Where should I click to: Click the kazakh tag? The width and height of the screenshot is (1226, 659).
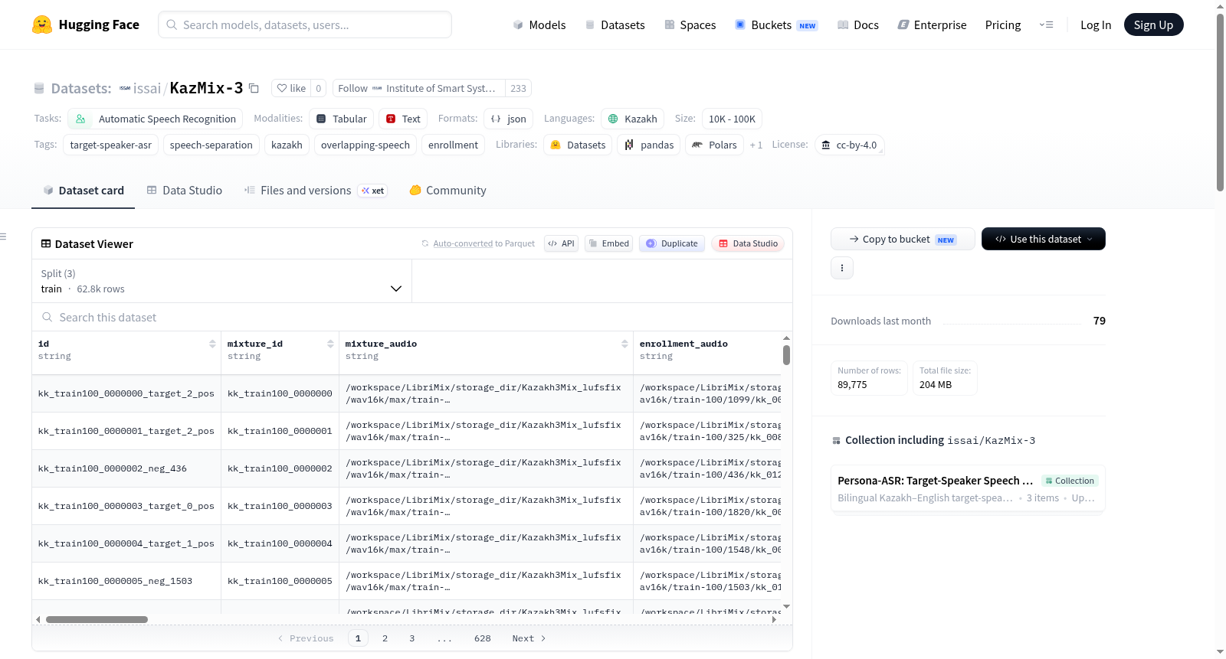(x=287, y=145)
